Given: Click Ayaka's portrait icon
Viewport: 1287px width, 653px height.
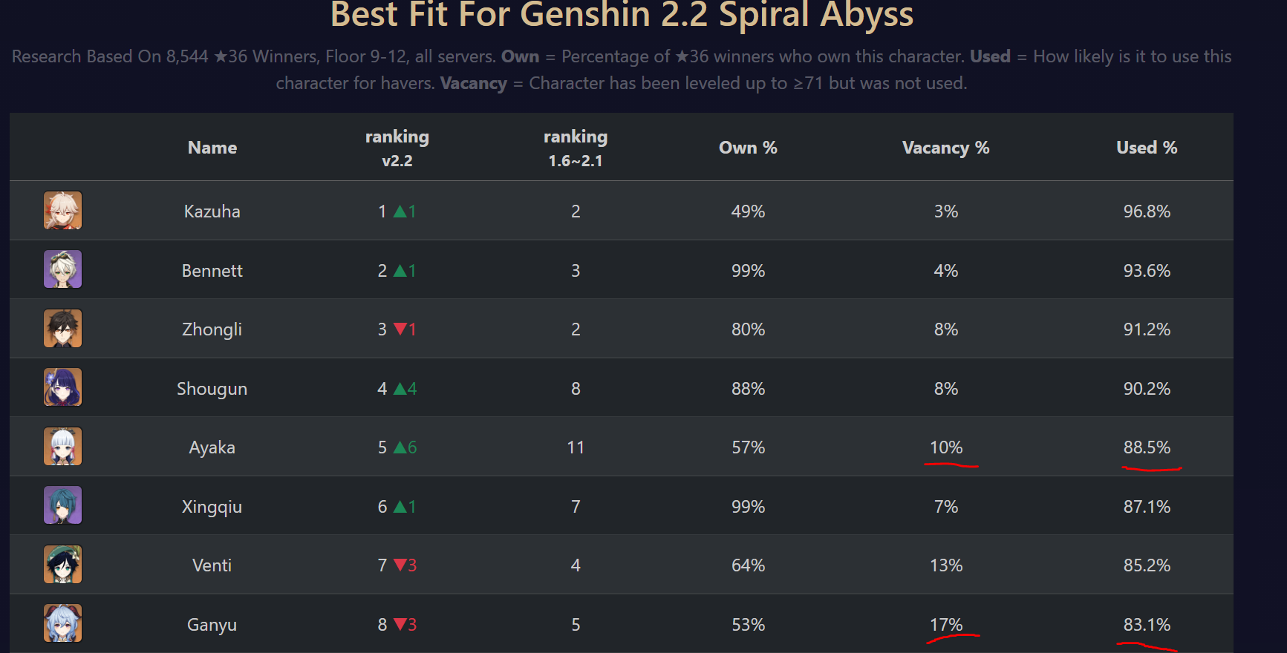Looking at the screenshot, I should point(62,447).
